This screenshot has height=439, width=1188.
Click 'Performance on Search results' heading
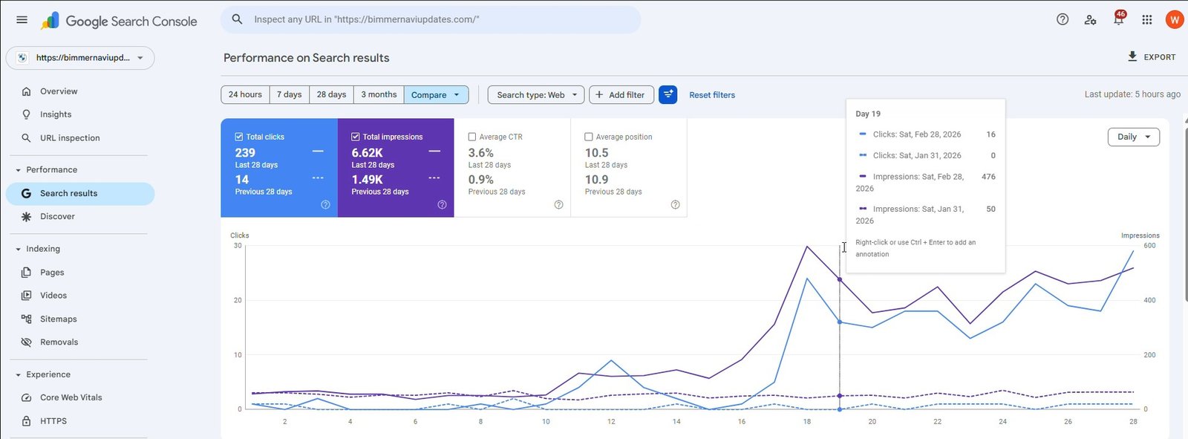coord(306,58)
